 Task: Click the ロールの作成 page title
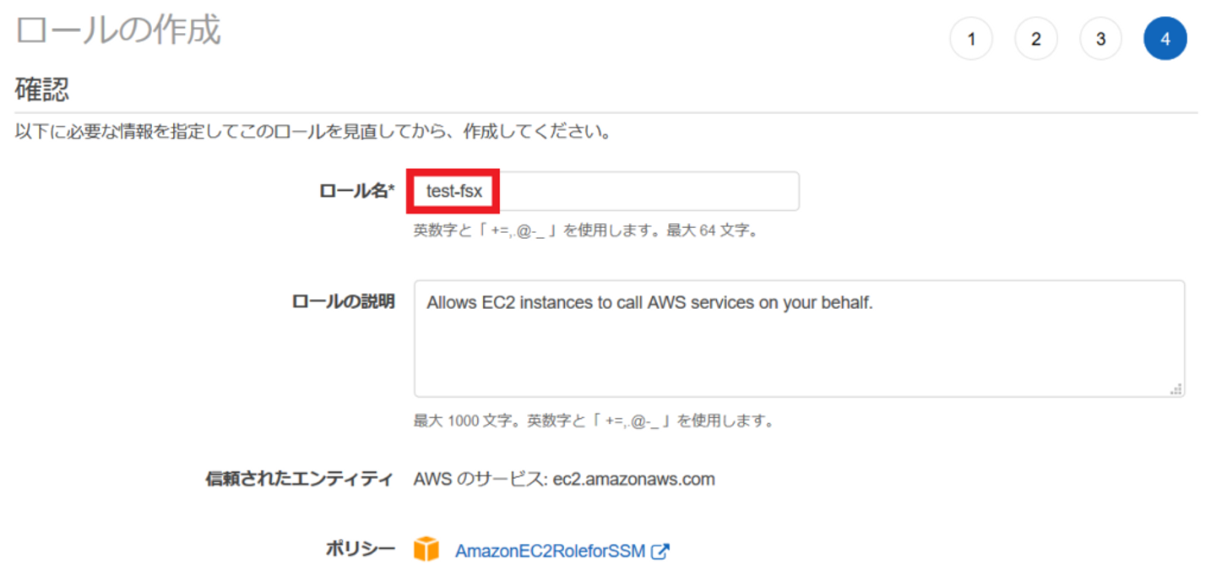(x=118, y=31)
